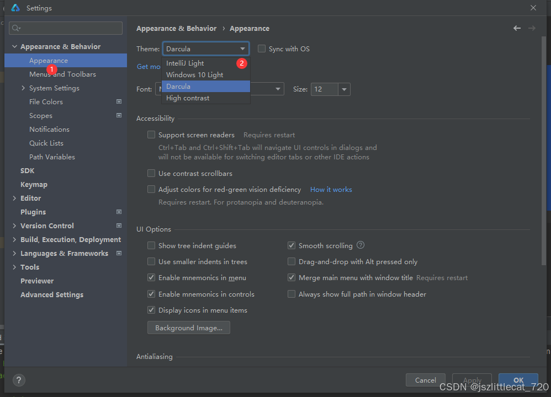Open the font Size dropdown
The image size is (551, 397).
[x=344, y=89]
